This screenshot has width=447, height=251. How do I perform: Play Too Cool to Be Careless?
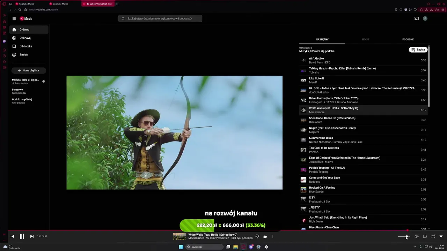coord(363,150)
